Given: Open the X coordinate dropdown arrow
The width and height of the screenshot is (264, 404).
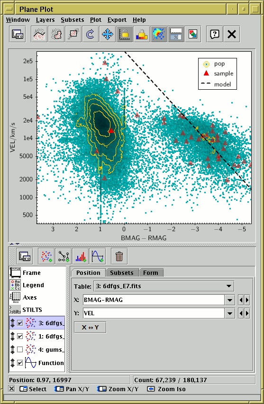Looking at the screenshot, I should coord(230,300).
